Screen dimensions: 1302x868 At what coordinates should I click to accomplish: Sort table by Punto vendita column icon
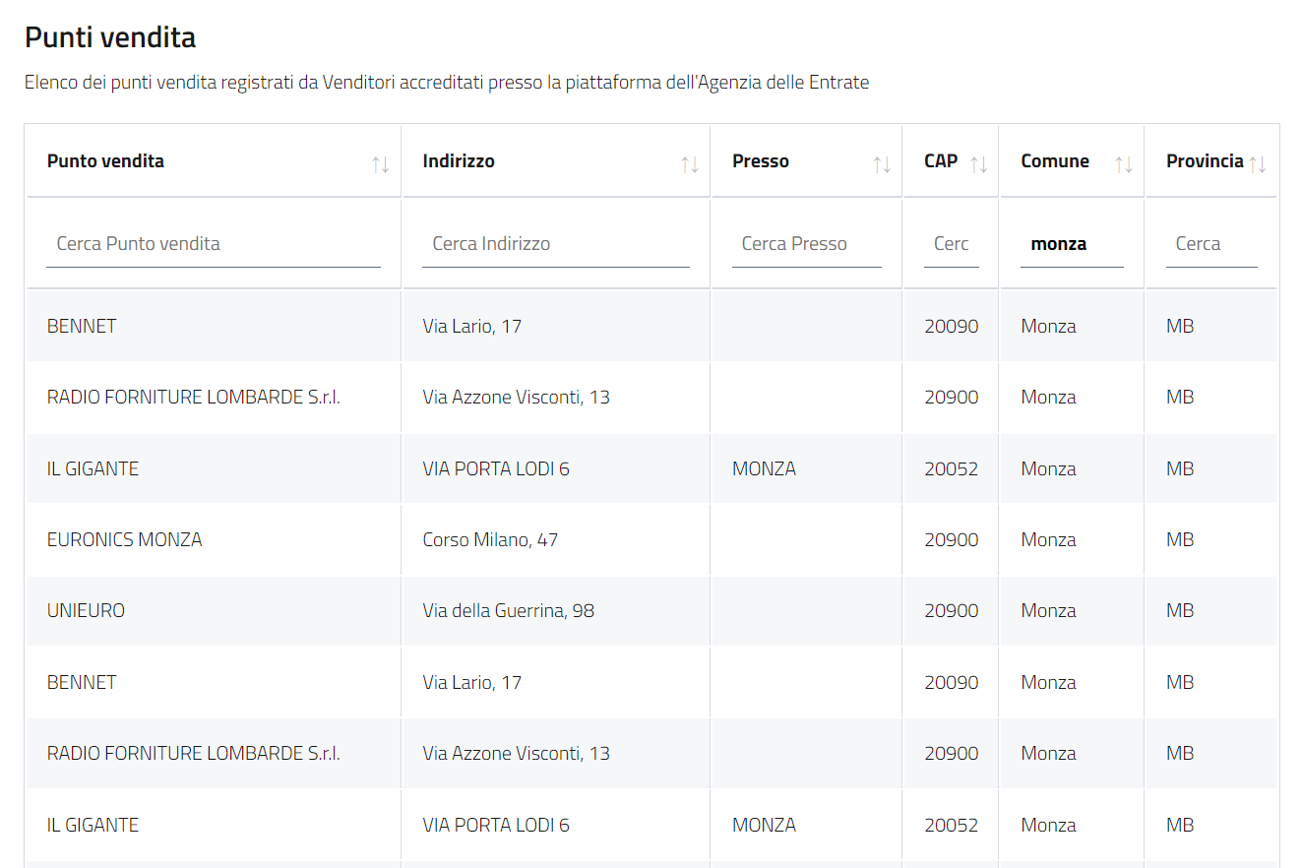(x=380, y=164)
